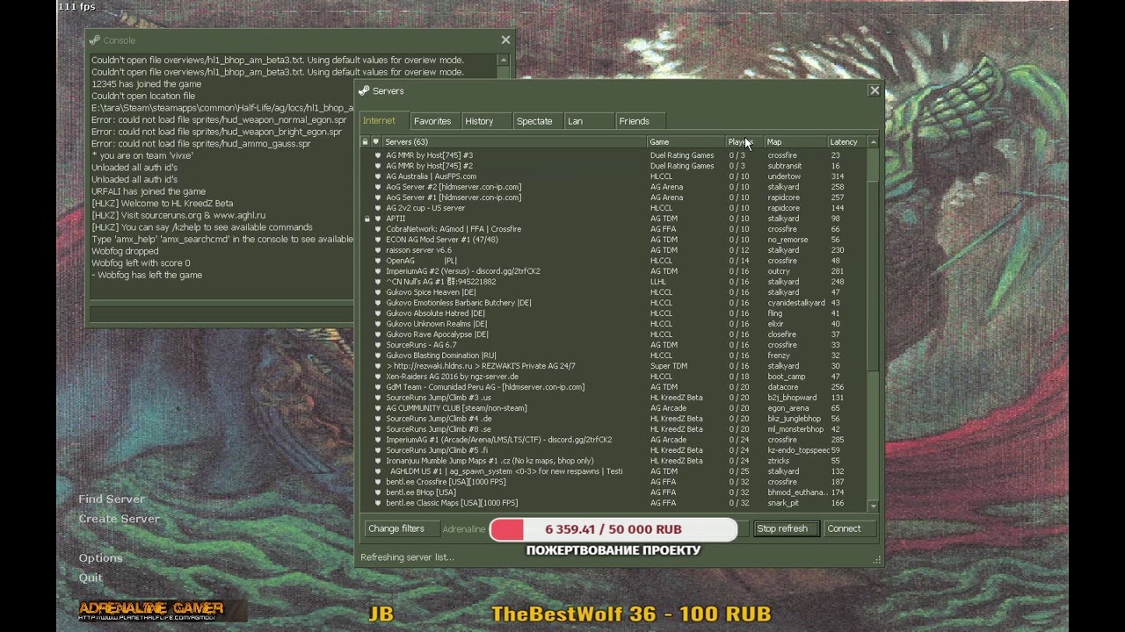Click shield icon beside AoG Server #2

[x=378, y=187]
